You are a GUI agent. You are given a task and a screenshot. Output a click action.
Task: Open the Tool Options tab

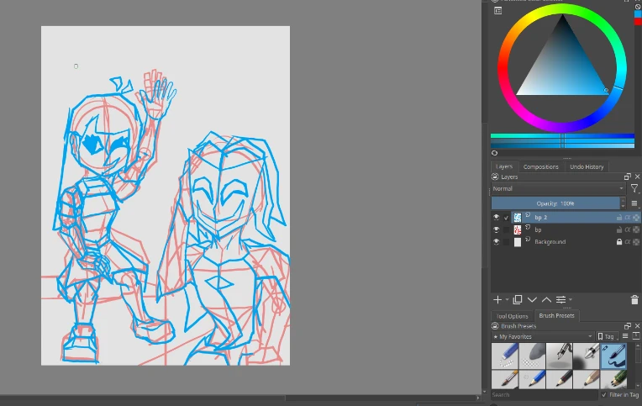point(512,316)
